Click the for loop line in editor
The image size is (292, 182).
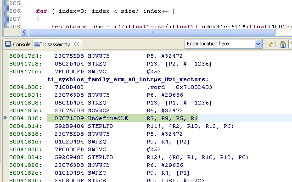tap(106, 11)
